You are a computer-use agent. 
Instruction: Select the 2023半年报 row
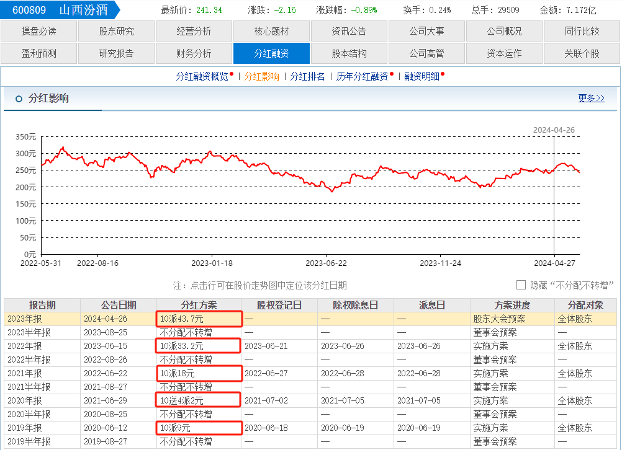(310, 332)
